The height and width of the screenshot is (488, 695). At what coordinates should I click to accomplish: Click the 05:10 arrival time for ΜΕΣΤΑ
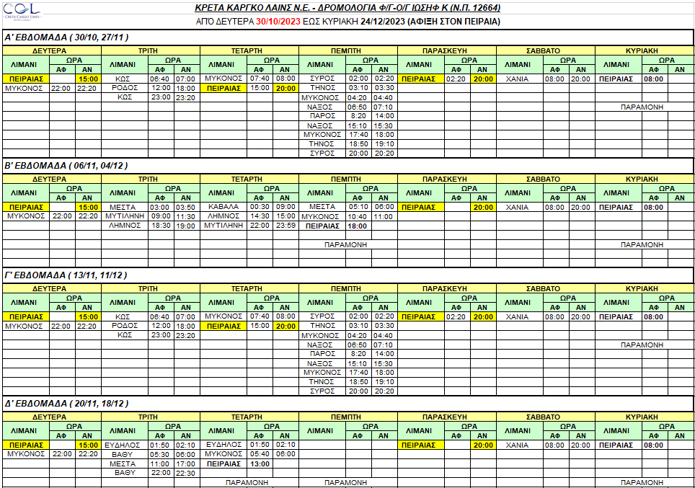[358, 207]
